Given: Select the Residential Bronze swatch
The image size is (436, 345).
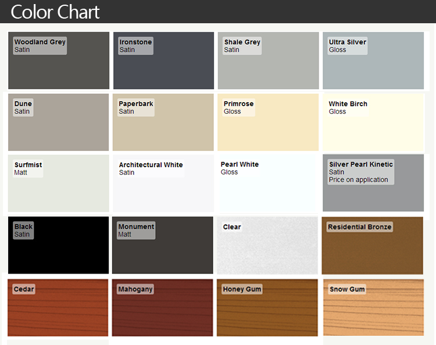Looking at the screenshot, I should [x=373, y=245].
